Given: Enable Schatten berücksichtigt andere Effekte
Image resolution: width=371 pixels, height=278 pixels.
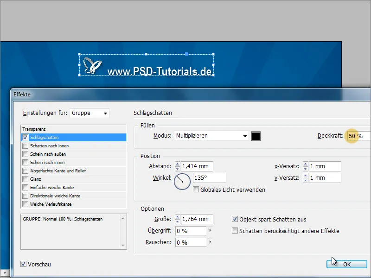Looking at the screenshot, I should [x=235, y=231].
